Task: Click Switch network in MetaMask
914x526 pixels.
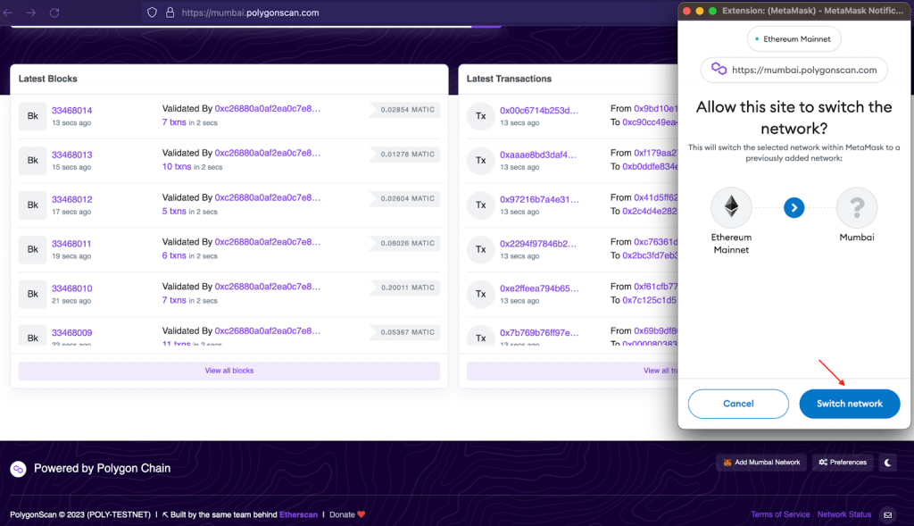Action: (x=850, y=404)
